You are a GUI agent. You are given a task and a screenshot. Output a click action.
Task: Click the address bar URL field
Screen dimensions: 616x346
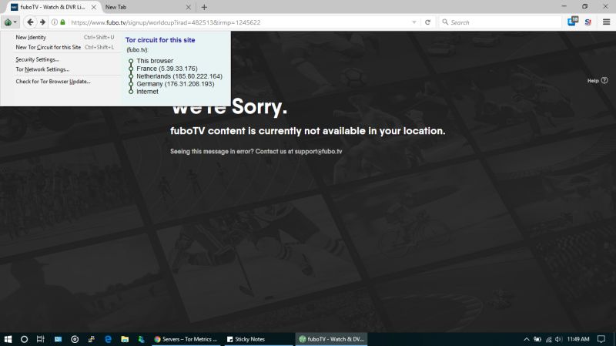pyautogui.click(x=239, y=22)
